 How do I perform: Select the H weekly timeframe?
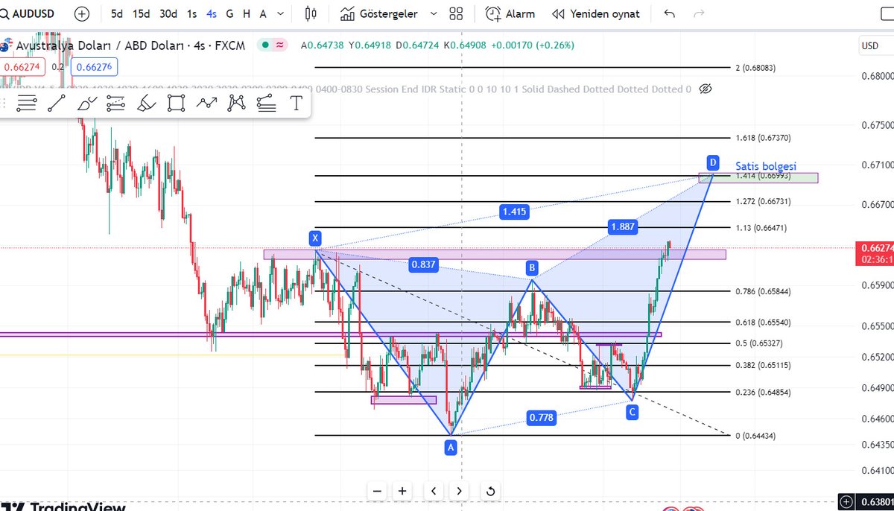coord(247,13)
